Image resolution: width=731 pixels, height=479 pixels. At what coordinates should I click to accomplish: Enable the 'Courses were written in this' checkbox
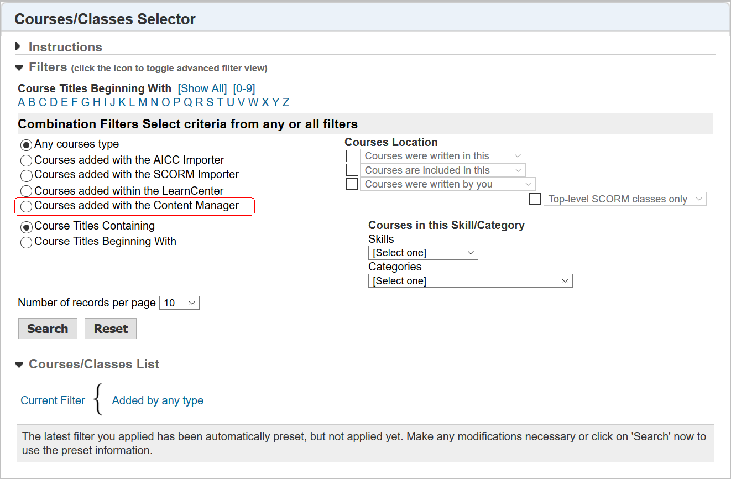point(352,156)
